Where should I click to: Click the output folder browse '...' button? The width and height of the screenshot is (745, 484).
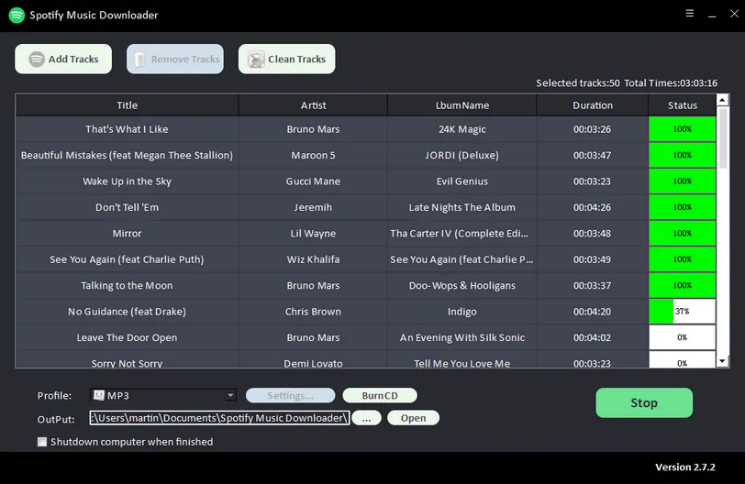pyautogui.click(x=366, y=418)
